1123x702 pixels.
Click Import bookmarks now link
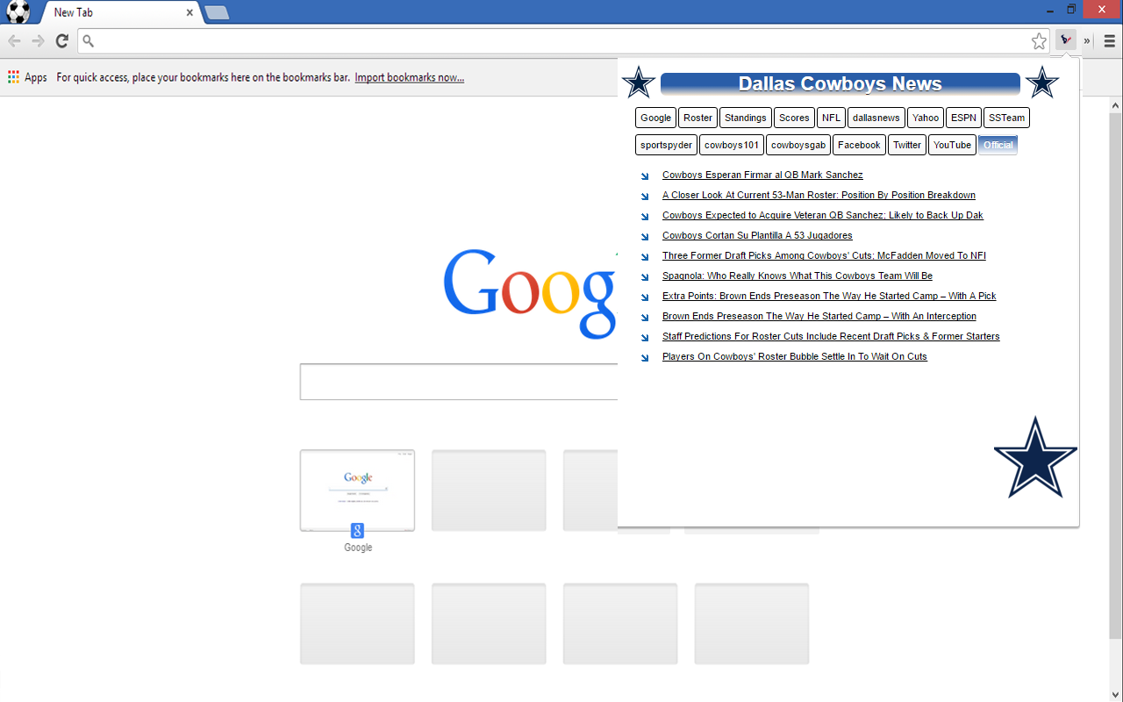click(410, 77)
